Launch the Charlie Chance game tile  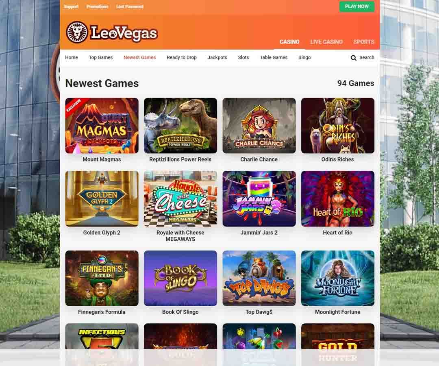click(259, 126)
